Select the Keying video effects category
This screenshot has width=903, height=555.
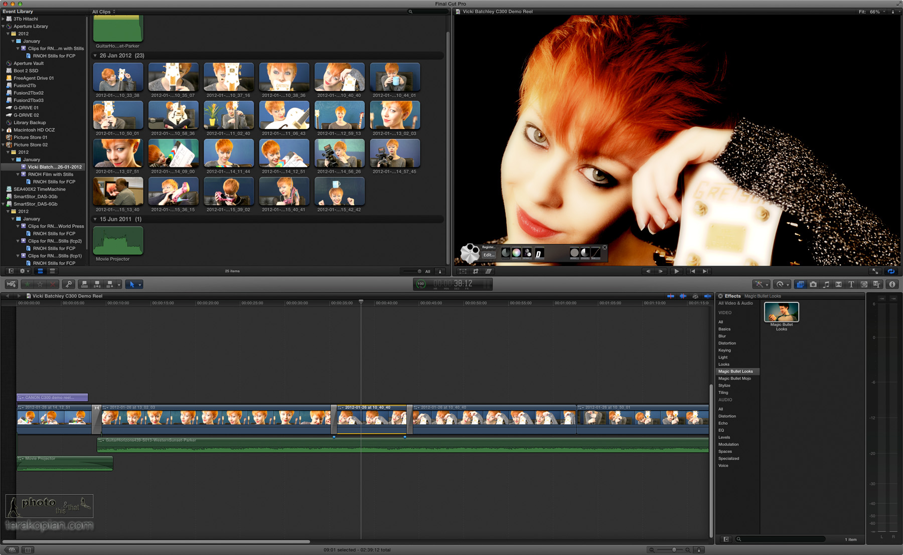724,350
